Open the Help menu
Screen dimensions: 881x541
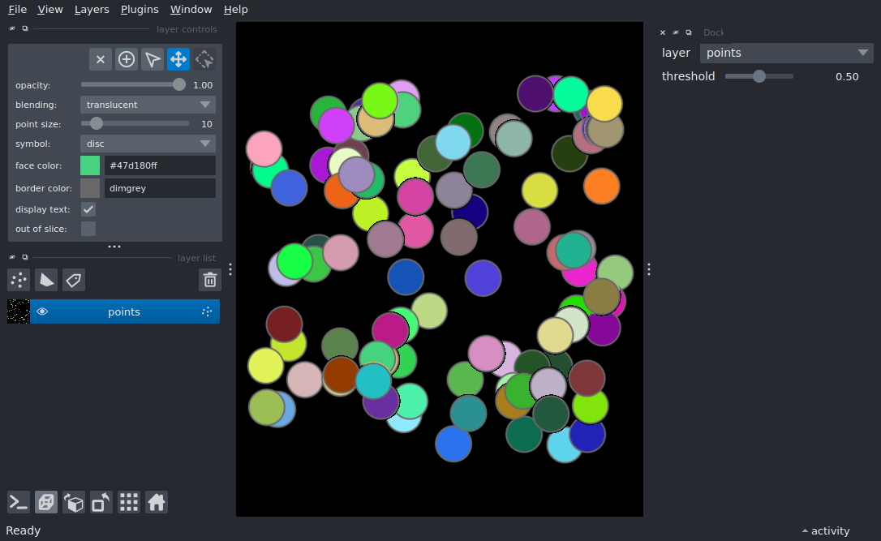coord(235,10)
